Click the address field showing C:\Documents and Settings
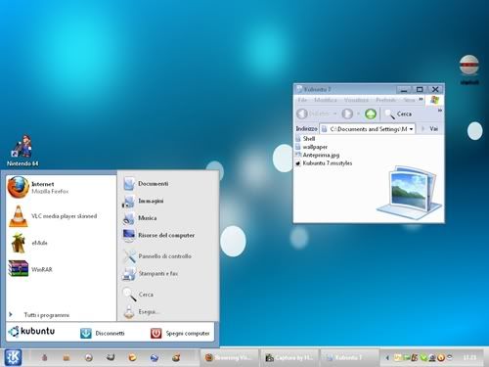Screen dimensions: 489x367 point(367,129)
